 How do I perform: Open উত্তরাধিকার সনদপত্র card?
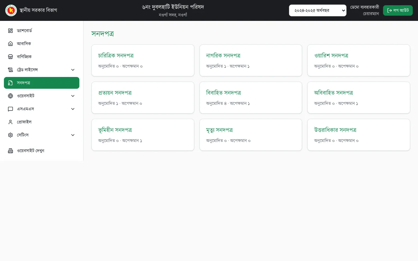tap(359, 135)
